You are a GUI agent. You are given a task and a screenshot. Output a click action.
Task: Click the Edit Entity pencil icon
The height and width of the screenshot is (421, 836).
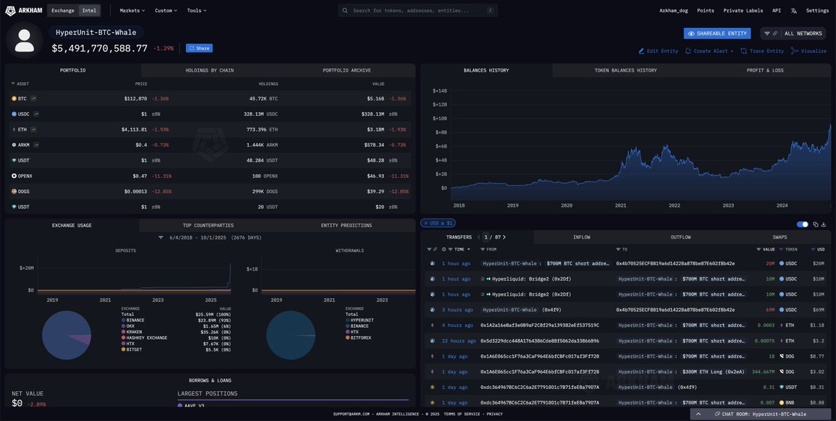tap(642, 51)
